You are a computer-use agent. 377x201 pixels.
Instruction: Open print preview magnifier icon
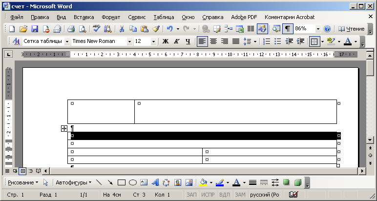[83, 29]
